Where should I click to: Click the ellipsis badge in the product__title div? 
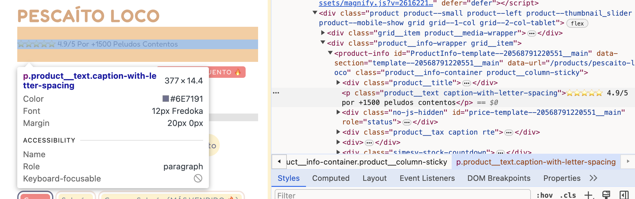[x=467, y=83]
